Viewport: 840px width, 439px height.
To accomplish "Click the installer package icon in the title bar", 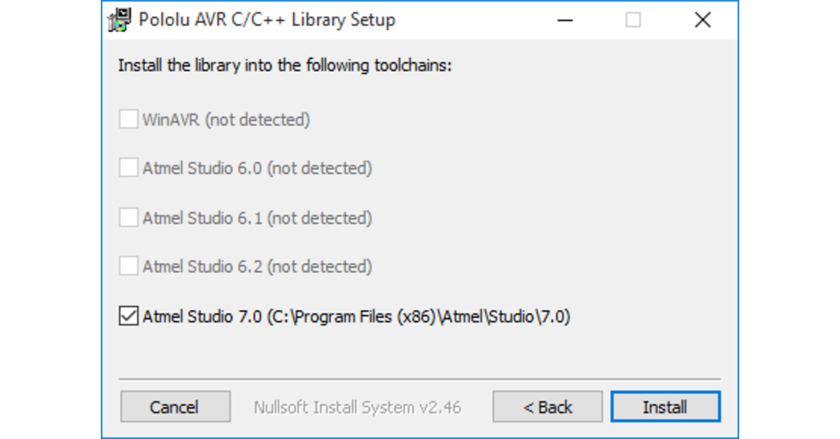I will click(x=118, y=20).
